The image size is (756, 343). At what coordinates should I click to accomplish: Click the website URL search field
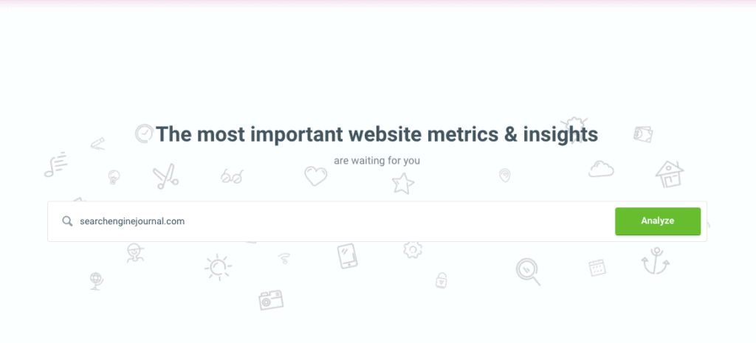332,221
